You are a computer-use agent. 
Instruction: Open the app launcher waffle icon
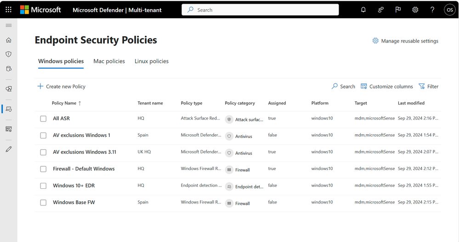[x=8, y=10]
